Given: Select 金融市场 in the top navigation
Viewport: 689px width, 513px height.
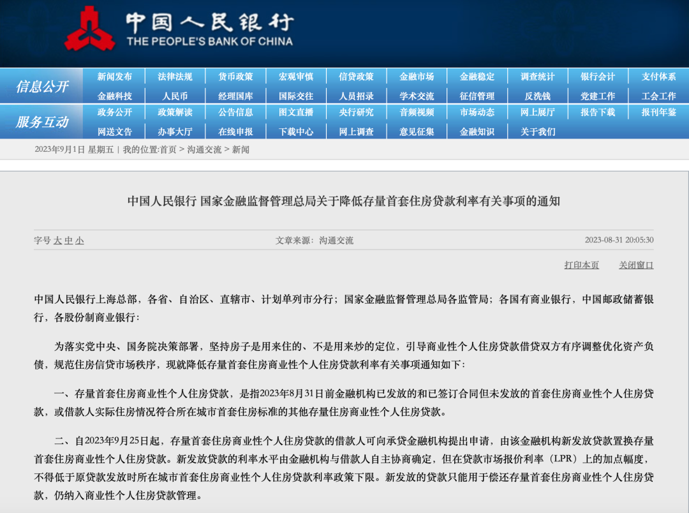Looking at the screenshot, I should tap(417, 77).
